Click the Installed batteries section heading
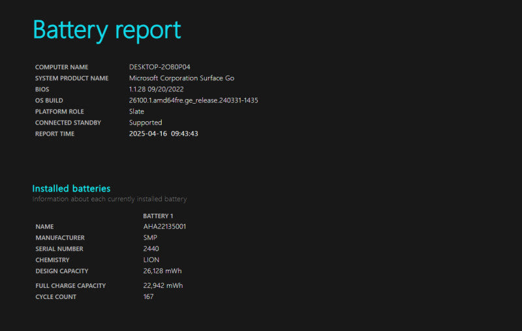The width and height of the screenshot is (522, 331). (x=71, y=188)
